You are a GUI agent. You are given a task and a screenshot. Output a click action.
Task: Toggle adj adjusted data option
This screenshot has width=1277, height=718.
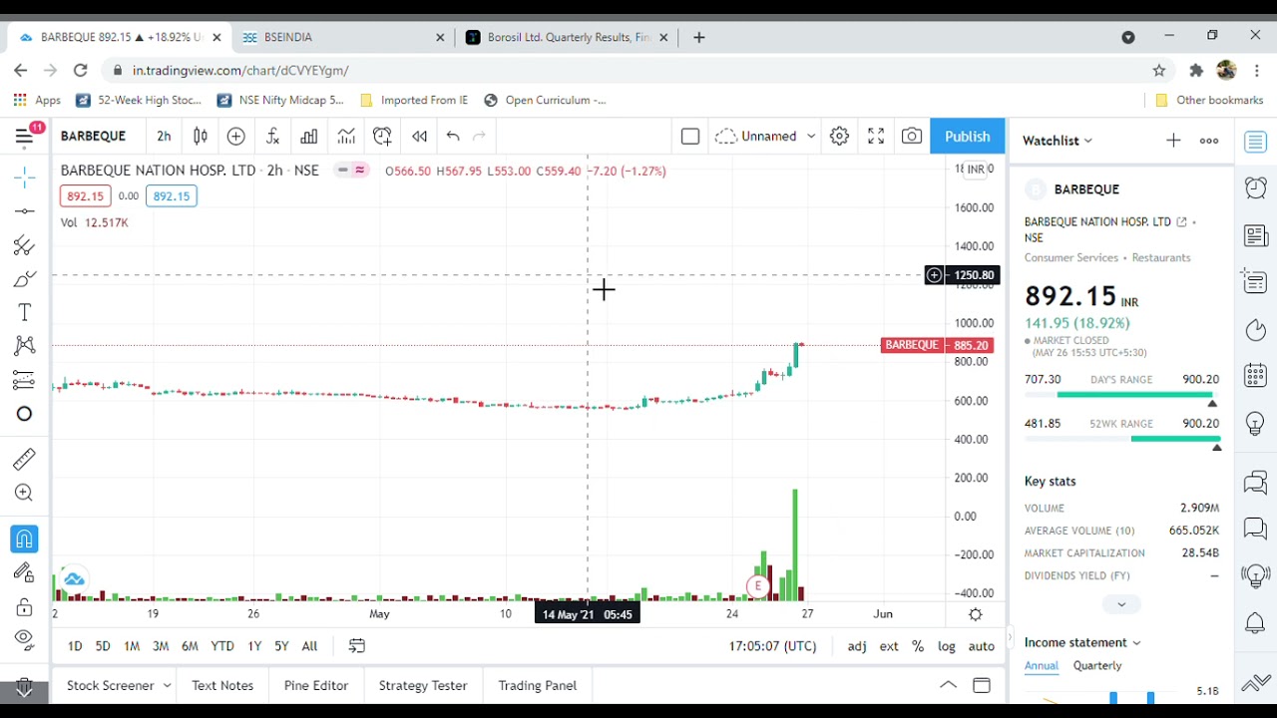857,646
